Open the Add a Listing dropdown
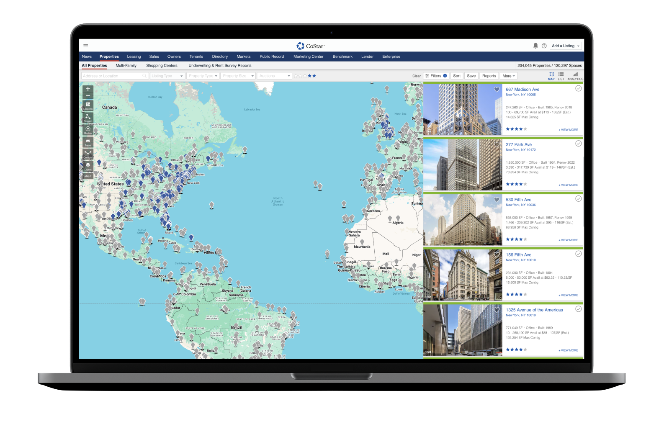The width and height of the screenshot is (664, 424). 566,46
